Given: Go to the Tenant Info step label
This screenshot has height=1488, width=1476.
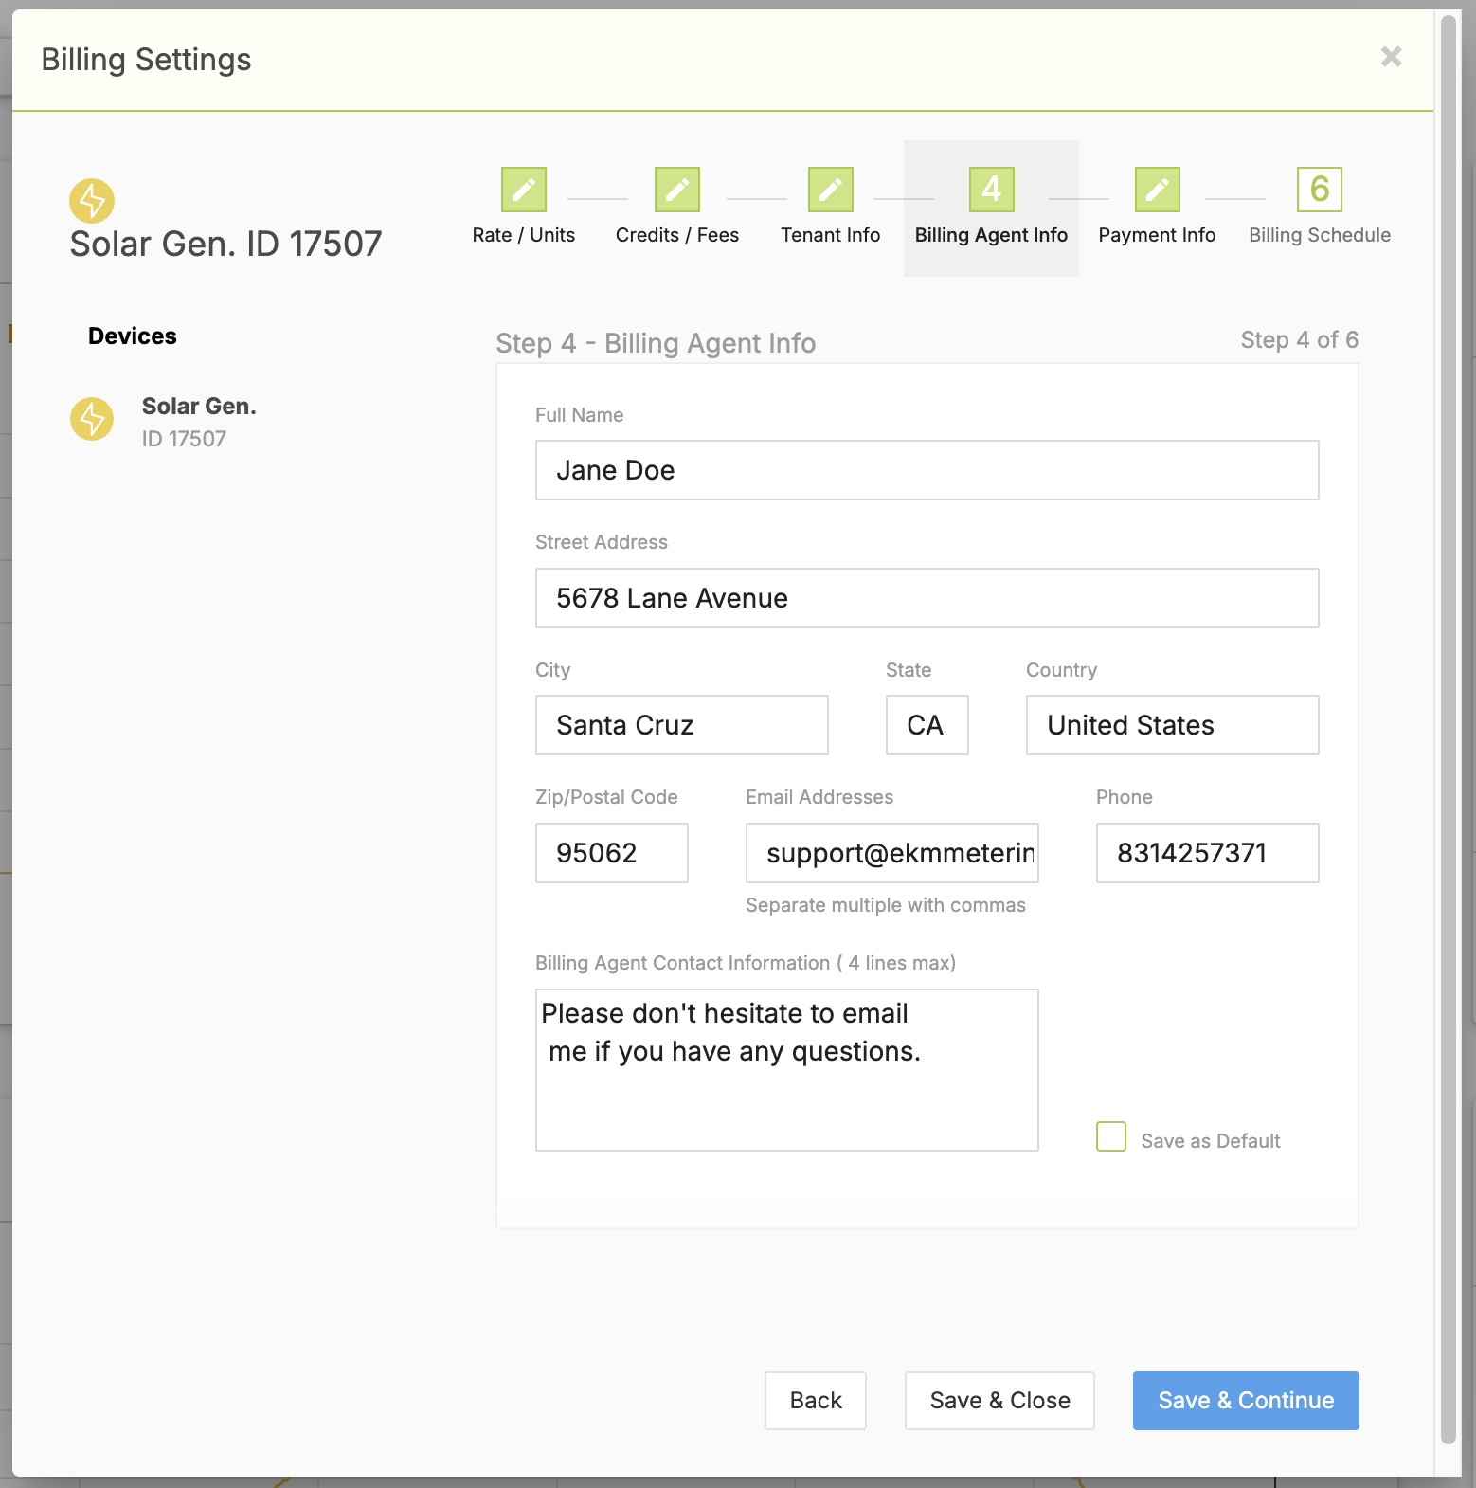Looking at the screenshot, I should pos(831,235).
